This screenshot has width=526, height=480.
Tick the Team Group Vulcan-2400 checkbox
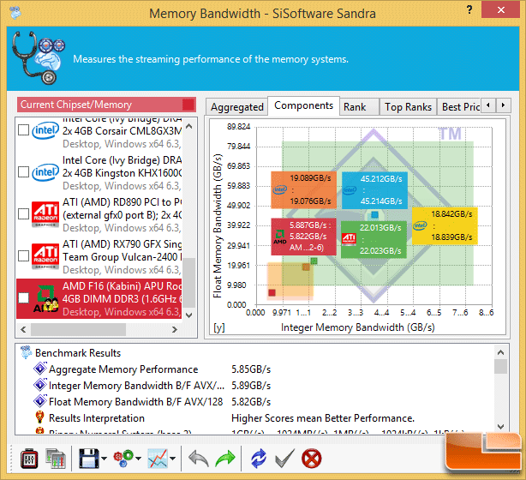23,255
